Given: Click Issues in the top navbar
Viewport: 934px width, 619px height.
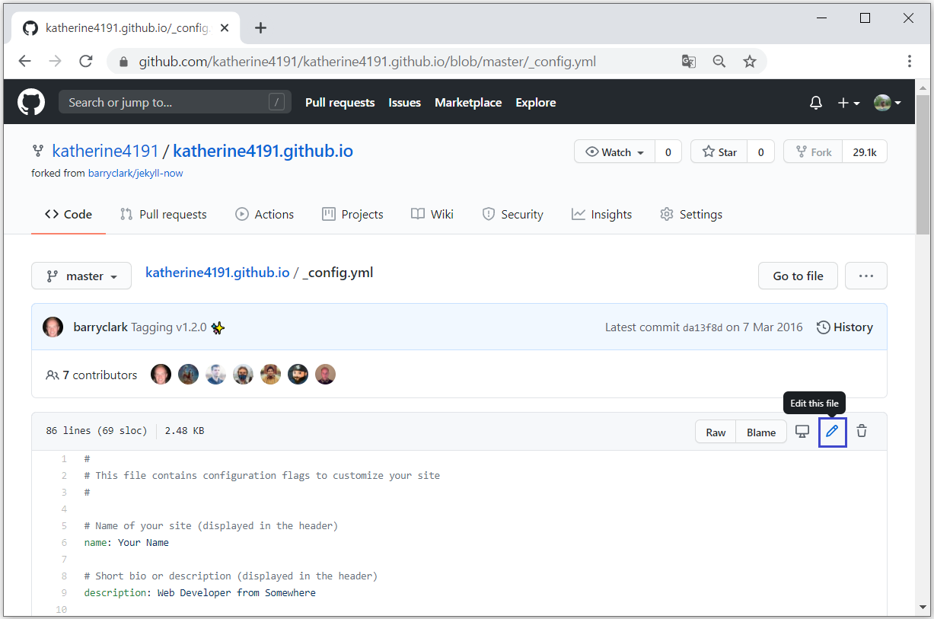Looking at the screenshot, I should [405, 103].
